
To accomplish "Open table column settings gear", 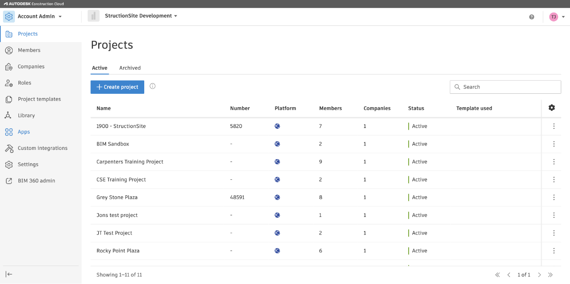I will [x=552, y=108].
